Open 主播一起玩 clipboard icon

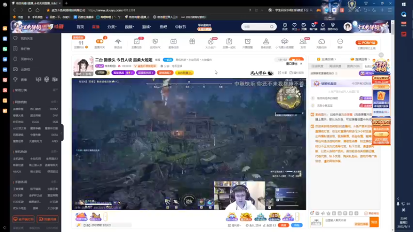pyautogui.click(x=229, y=41)
